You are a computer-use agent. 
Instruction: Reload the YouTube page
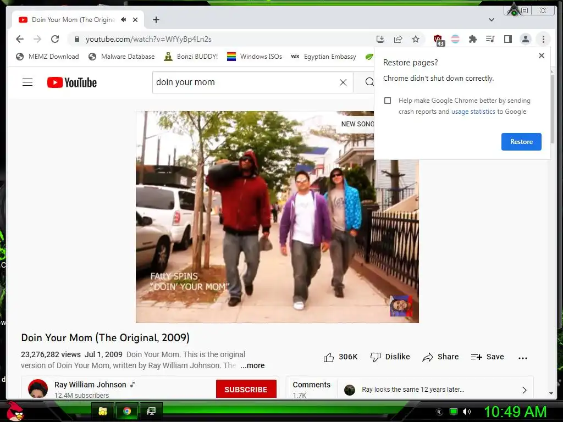tap(55, 39)
